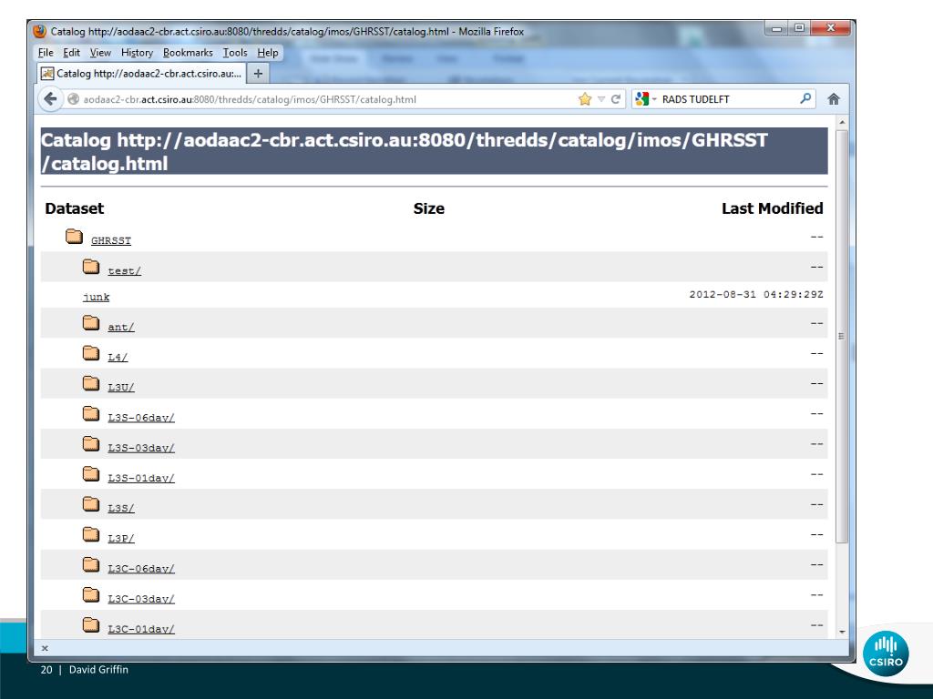
Task: Click the David Griffin slide footer text
Action: [x=98, y=670]
